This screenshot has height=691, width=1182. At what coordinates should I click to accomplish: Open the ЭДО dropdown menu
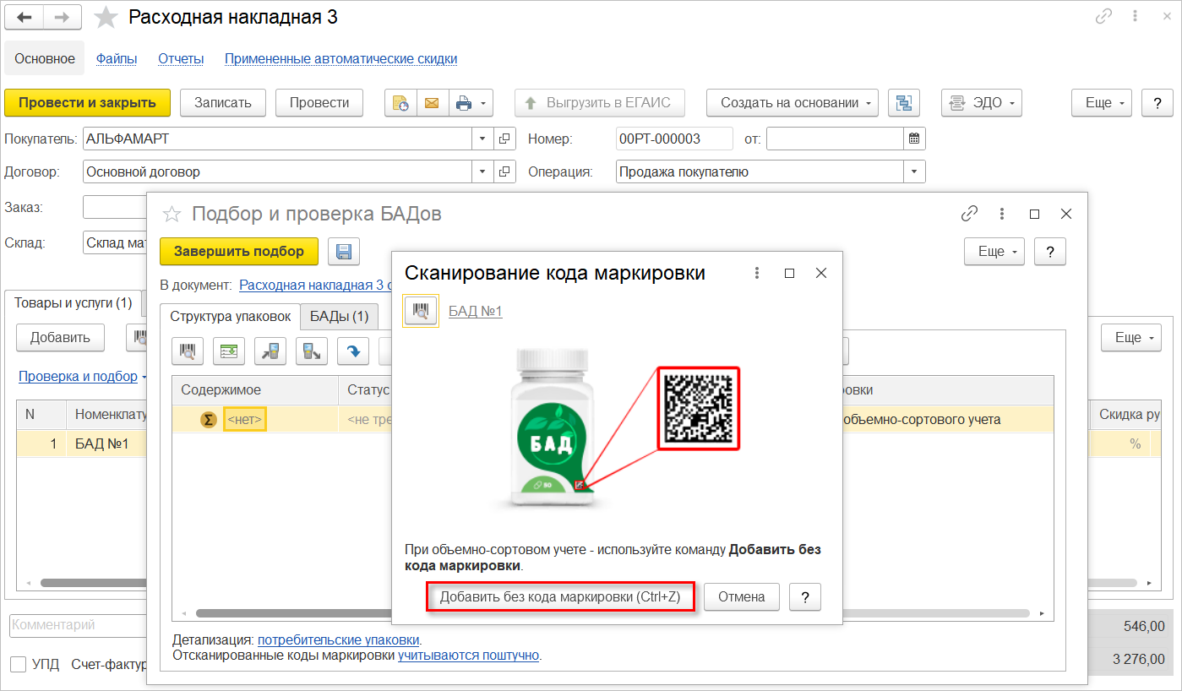(x=982, y=103)
